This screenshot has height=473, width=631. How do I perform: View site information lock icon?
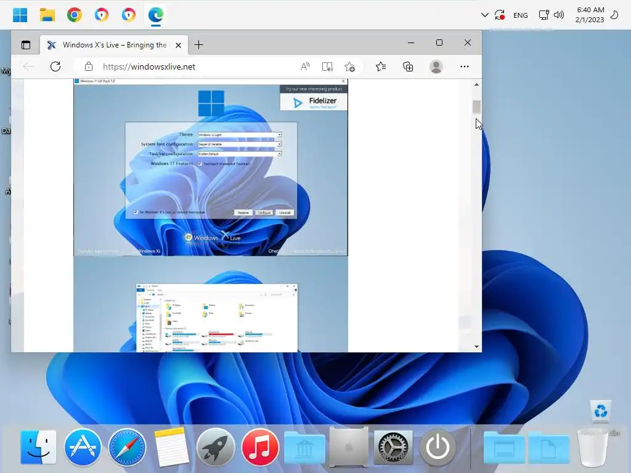click(x=89, y=67)
